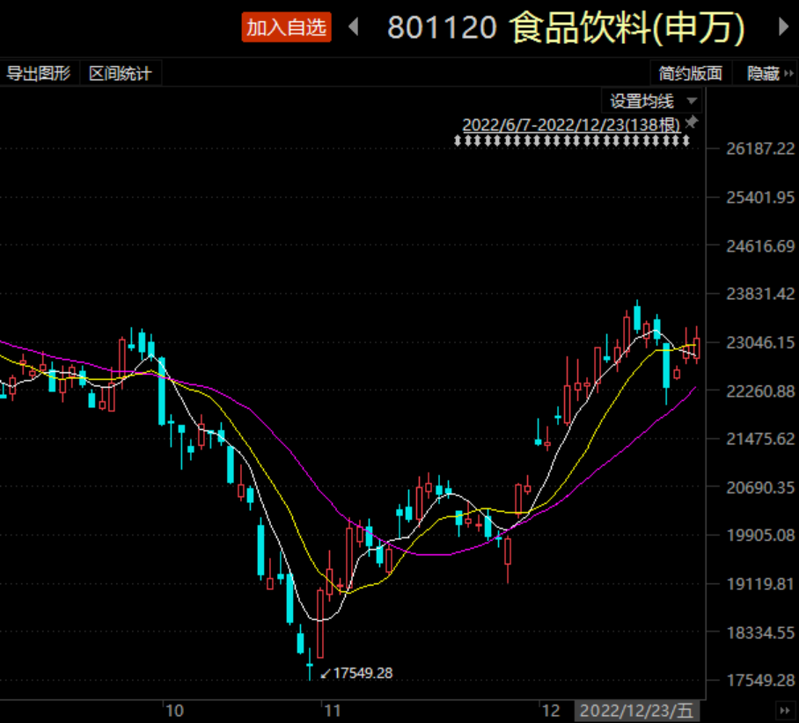Click the first marker arrow under date range

[x=458, y=140]
